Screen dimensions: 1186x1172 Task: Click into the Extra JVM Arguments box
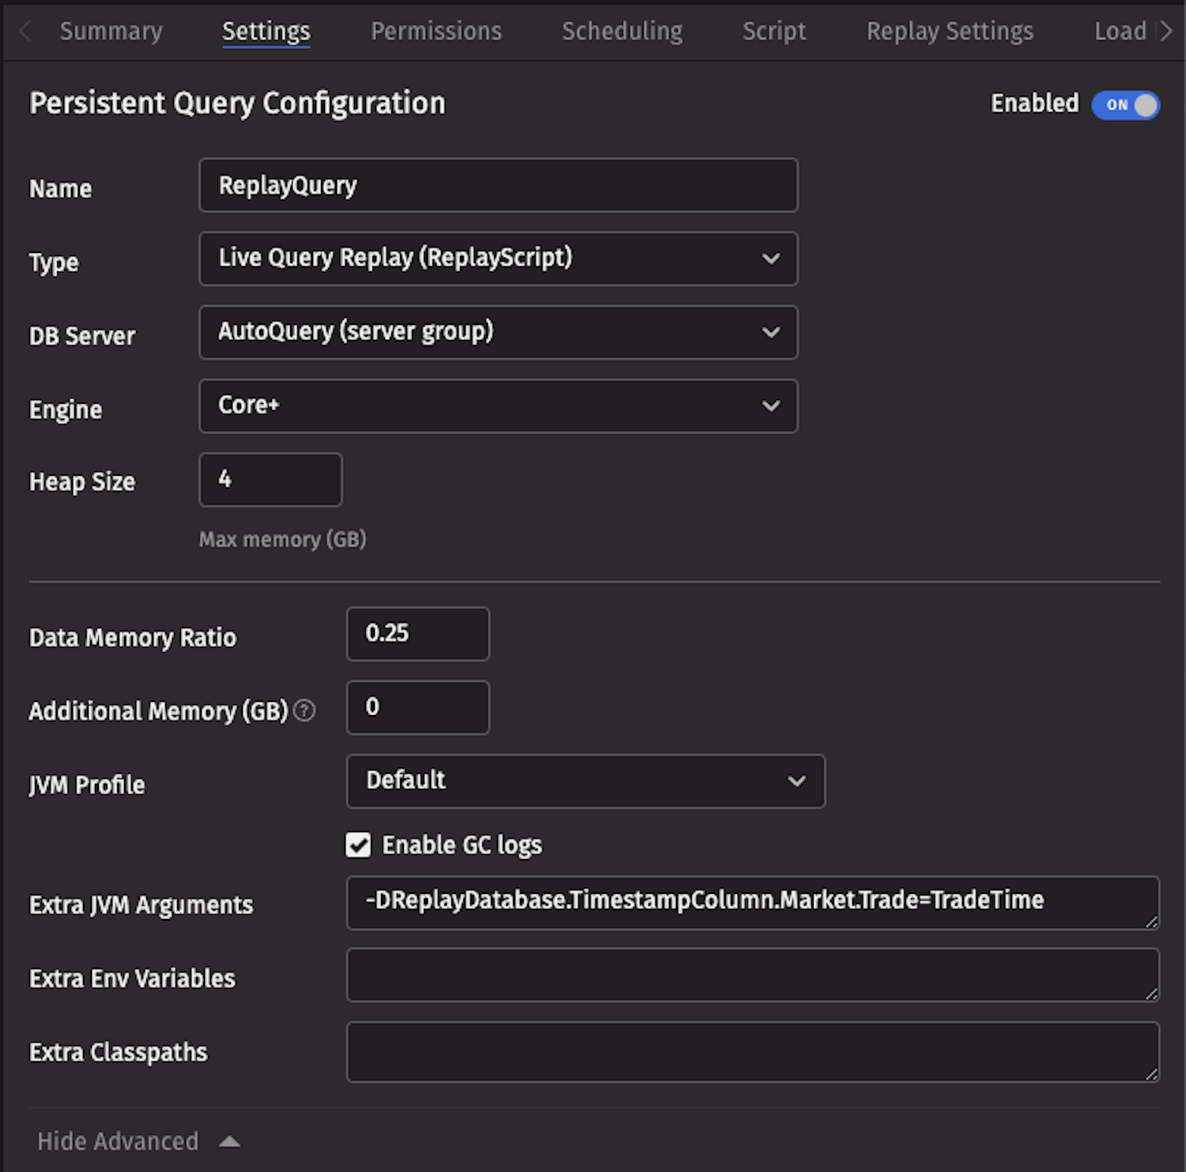point(751,903)
